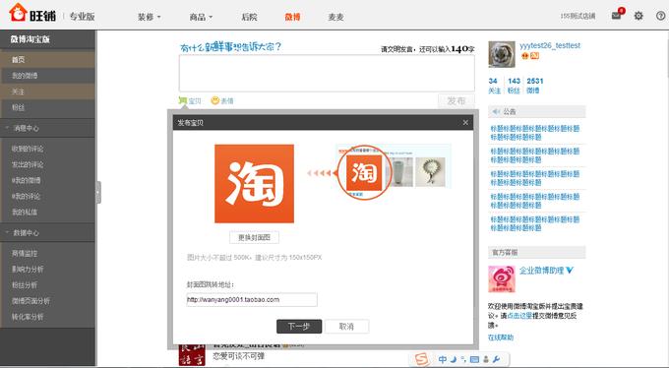Click the 取消 button in dialog
This screenshot has height=368, width=669.
[x=346, y=327]
